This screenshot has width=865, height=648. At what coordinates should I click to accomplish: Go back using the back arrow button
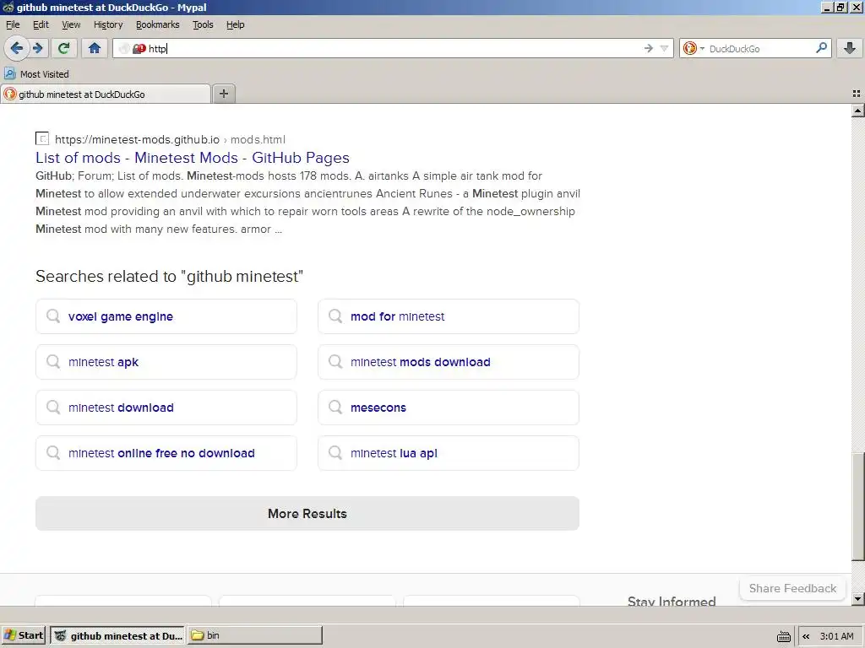point(17,48)
